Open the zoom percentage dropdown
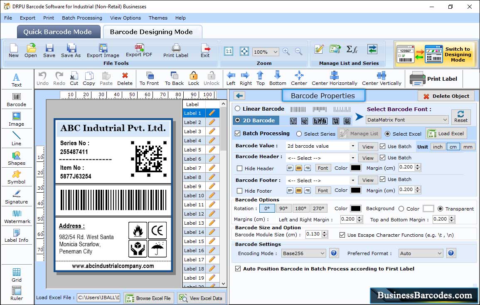The width and height of the screenshot is (480, 305). coord(266,52)
